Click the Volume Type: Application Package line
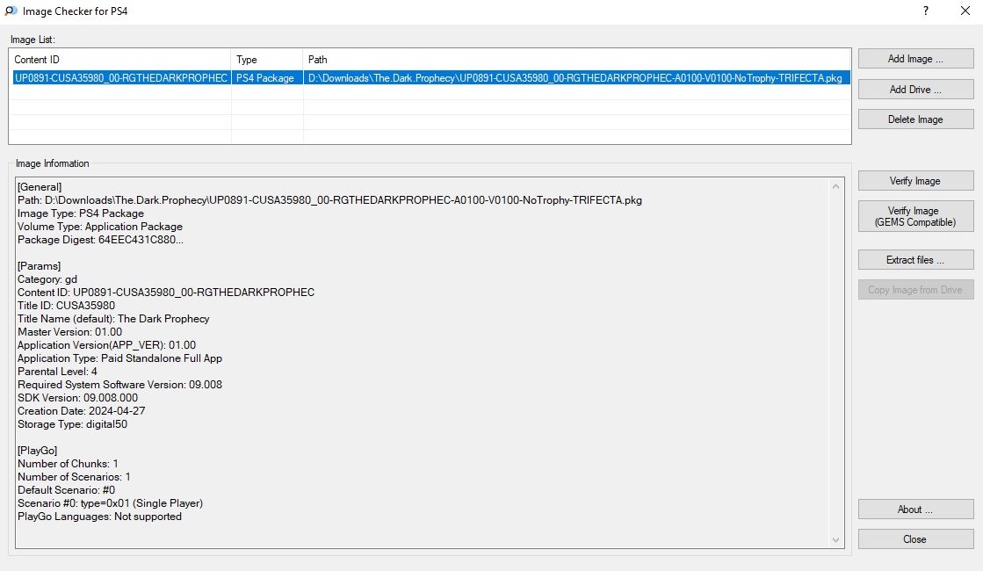This screenshot has height=571, width=983. click(100, 227)
